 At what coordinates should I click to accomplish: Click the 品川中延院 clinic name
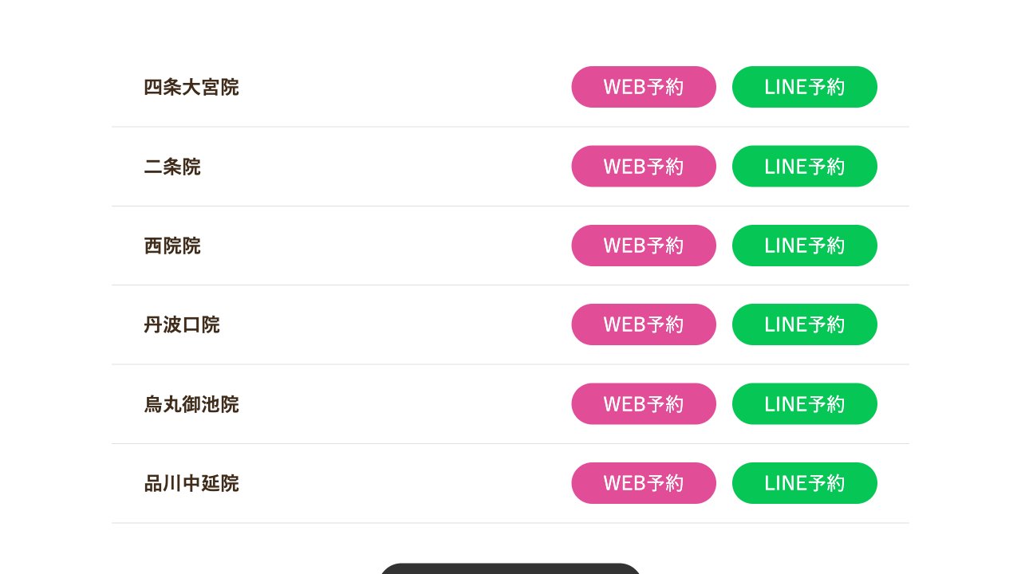pyautogui.click(x=191, y=483)
